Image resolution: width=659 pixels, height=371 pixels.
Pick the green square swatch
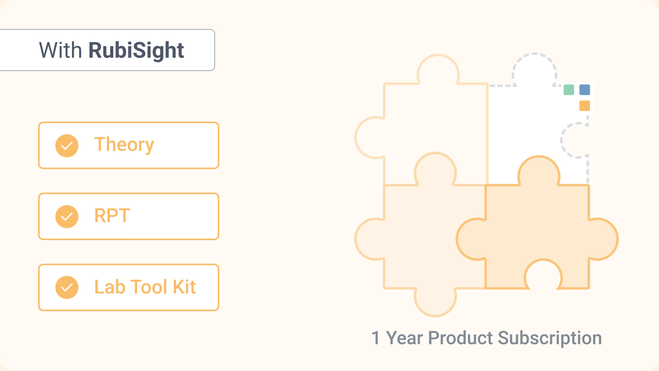pos(569,90)
